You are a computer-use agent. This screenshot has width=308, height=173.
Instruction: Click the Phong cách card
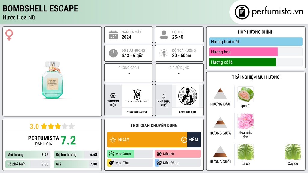[129, 73]
